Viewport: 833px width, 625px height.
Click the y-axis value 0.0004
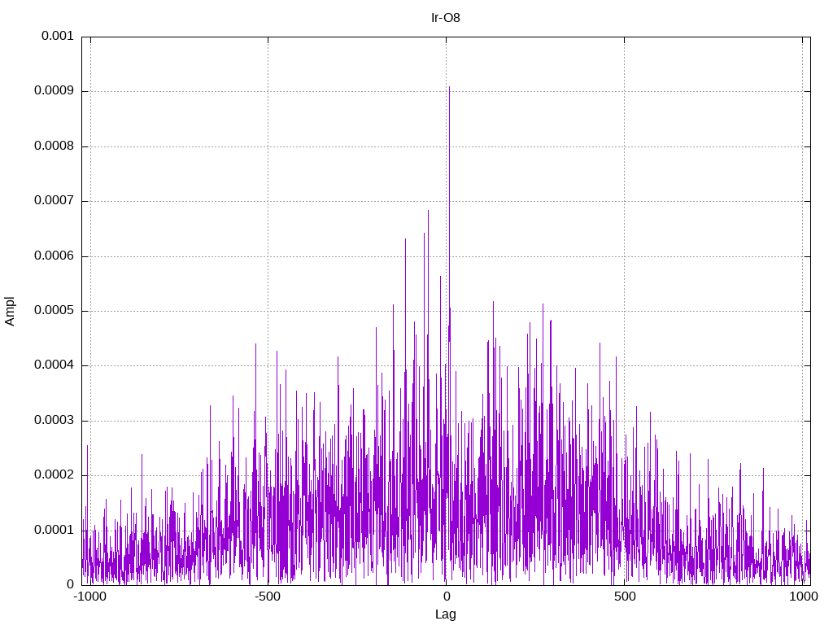point(55,365)
